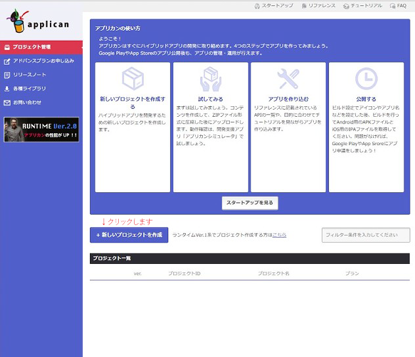Screen dimensions: 415x357
Task: Select アプリを作り込む card title
Action: [288, 99]
